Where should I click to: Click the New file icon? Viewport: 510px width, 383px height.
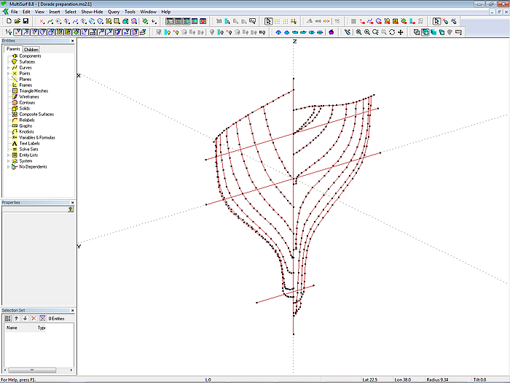(x=8, y=21)
